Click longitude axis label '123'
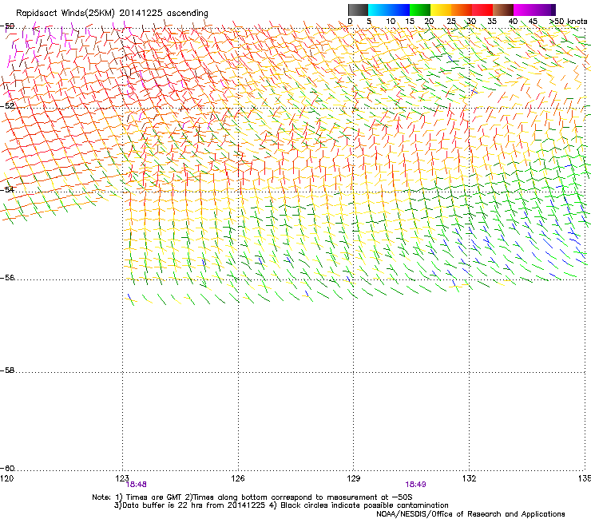 coord(122,478)
